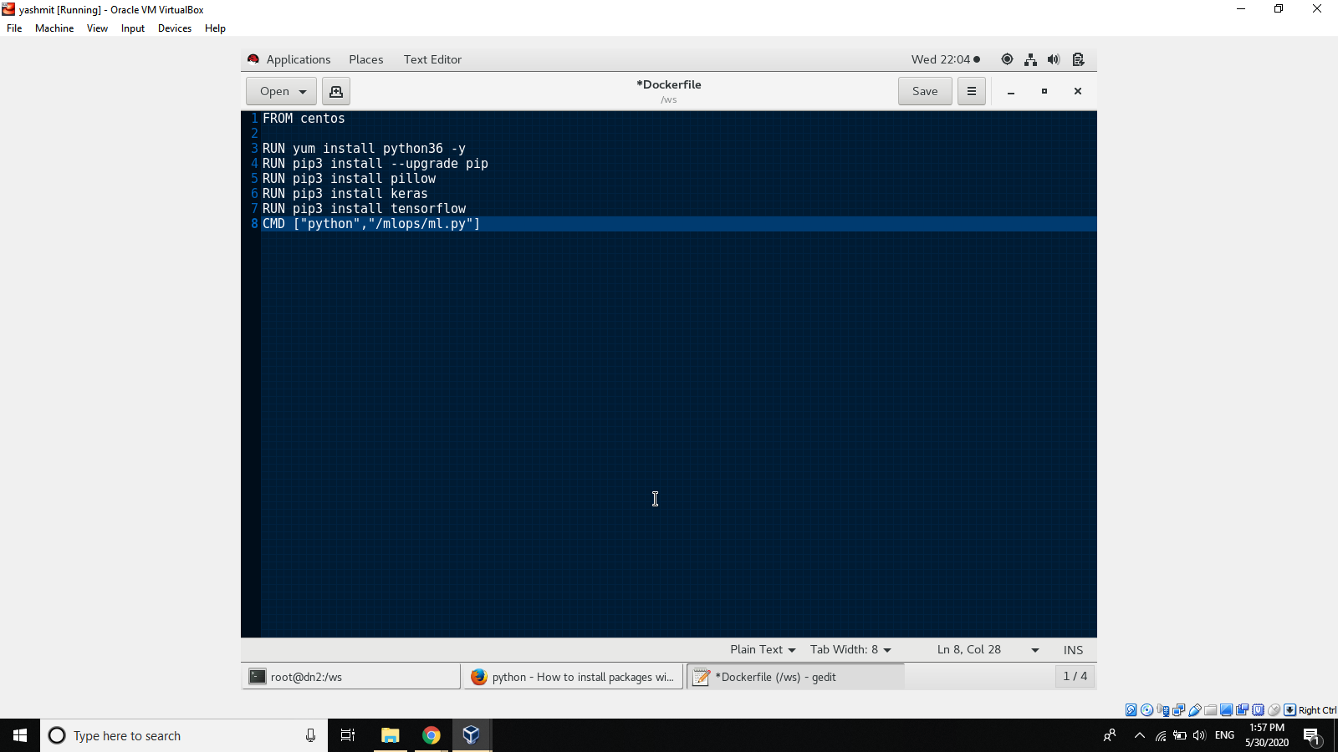Click the USB devices icon in VirtualBox status bar
The image size is (1338, 752).
[x=1195, y=709]
